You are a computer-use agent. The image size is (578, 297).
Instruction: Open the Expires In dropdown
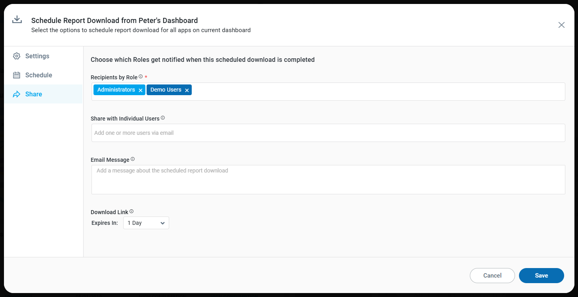pyautogui.click(x=146, y=223)
